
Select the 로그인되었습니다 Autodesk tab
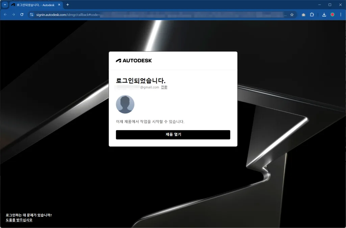[35, 5]
